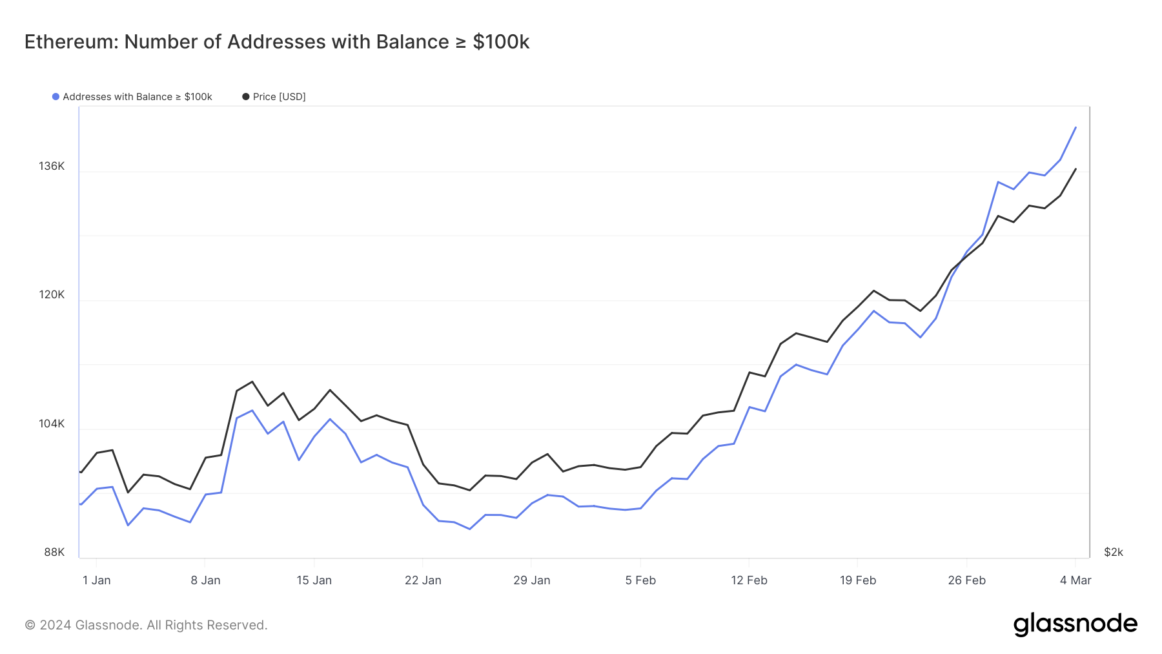The height and width of the screenshot is (654, 1162).
Task: Click the 136K y-axis label
Action: point(52,166)
